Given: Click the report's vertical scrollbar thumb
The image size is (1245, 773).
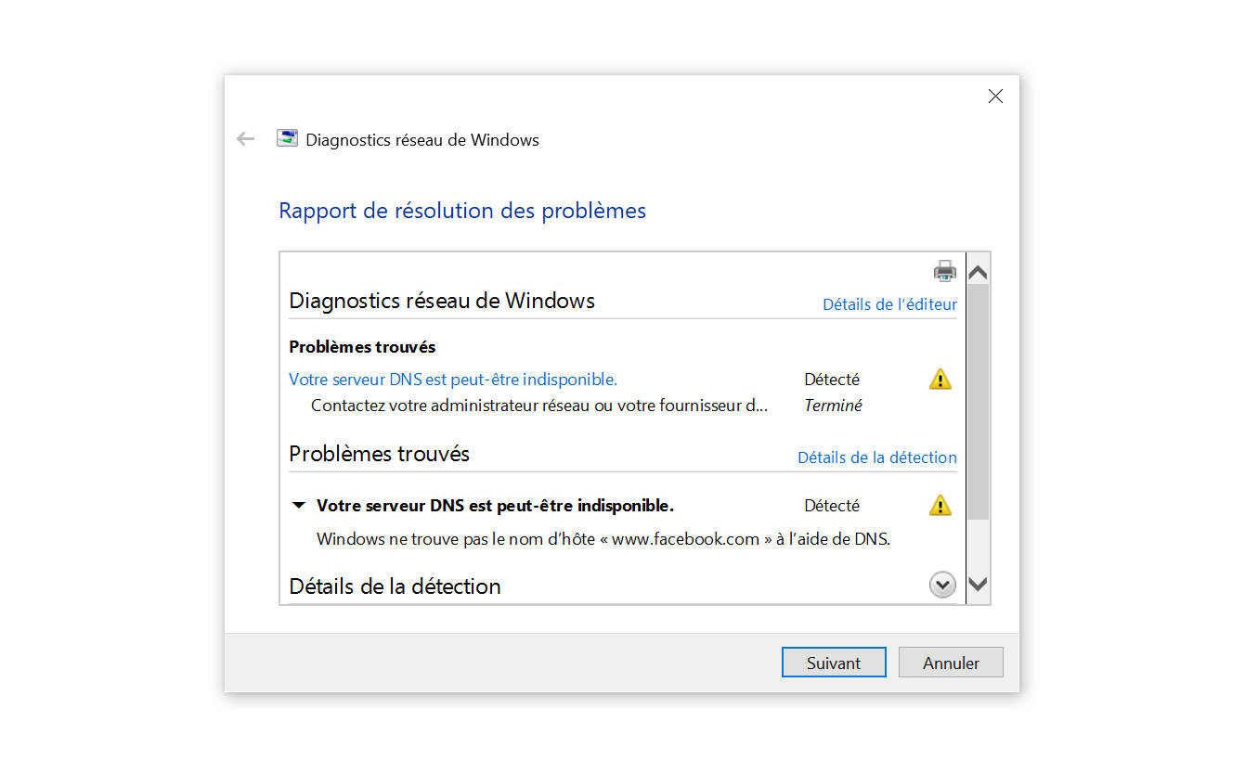Looking at the screenshot, I should [978, 401].
